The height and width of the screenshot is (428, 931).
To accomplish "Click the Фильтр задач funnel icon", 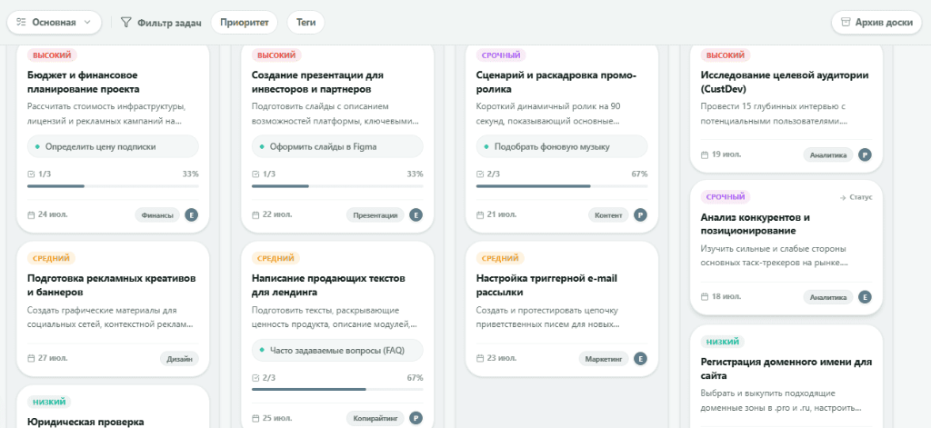I will tap(125, 23).
